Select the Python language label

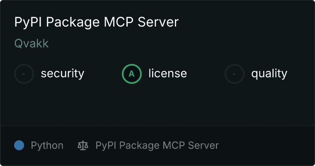47,146
